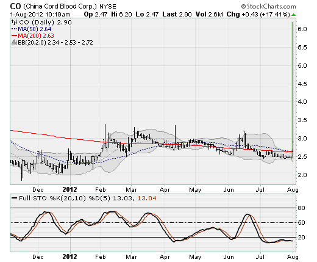Click the 'Jul' label under stochastic panel
The height and width of the screenshot is (262, 317).
click(260, 257)
